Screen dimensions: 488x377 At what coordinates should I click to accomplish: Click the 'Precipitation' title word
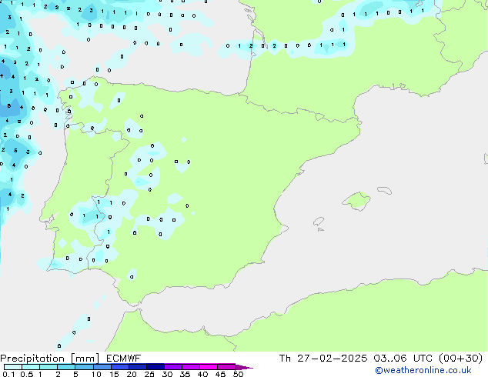[32, 359]
